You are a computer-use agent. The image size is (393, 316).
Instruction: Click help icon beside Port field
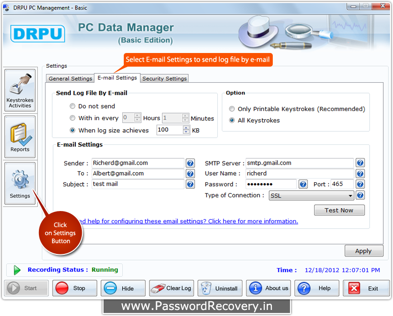[360, 184]
